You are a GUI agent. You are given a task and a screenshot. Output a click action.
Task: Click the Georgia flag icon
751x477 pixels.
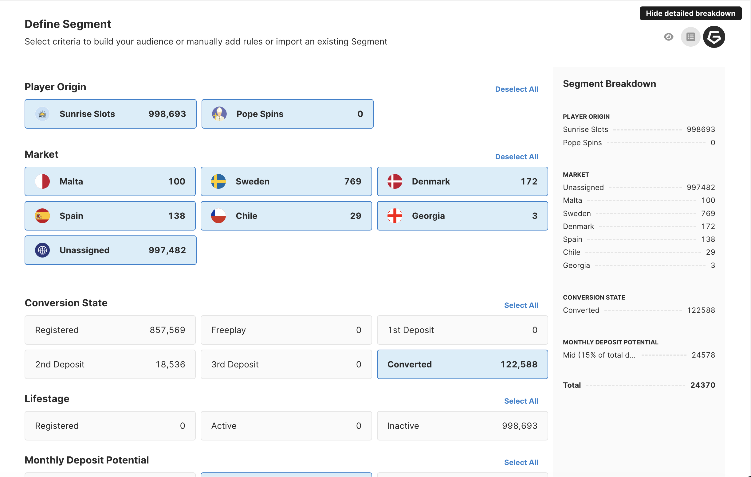395,215
